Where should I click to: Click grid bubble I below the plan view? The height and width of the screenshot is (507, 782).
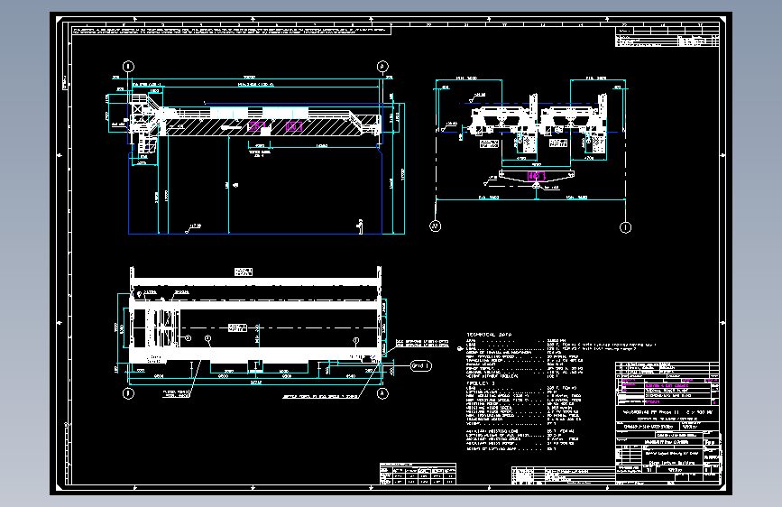tap(128, 393)
